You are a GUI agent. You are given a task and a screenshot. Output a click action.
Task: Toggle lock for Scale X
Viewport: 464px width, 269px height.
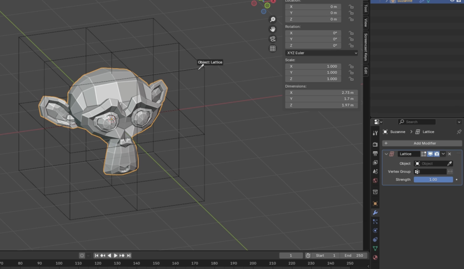351,66
